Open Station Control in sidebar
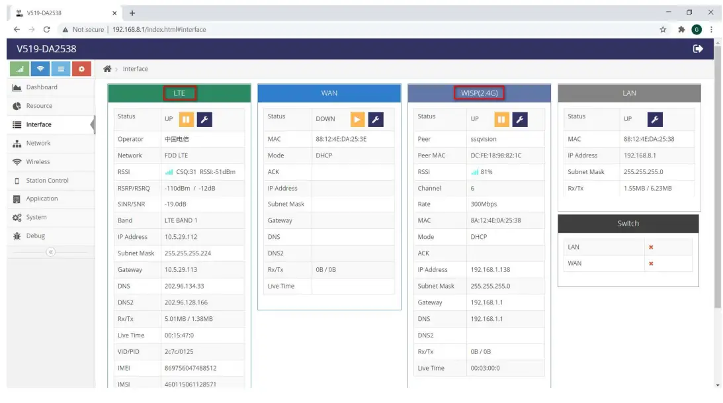Viewport: 723px width, 403px height. [51, 181]
